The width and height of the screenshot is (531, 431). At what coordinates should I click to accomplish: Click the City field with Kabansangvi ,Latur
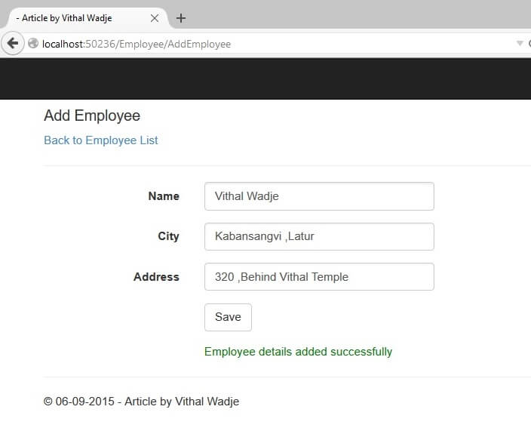coord(319,236)
